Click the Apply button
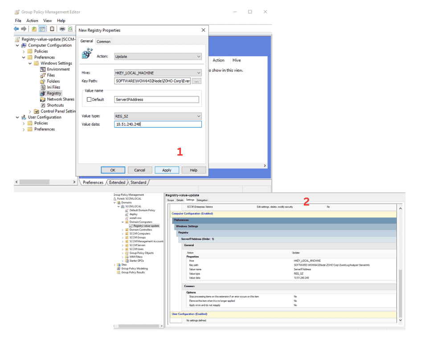The height and width of the screenshot is (337, 421). [167, 170]
